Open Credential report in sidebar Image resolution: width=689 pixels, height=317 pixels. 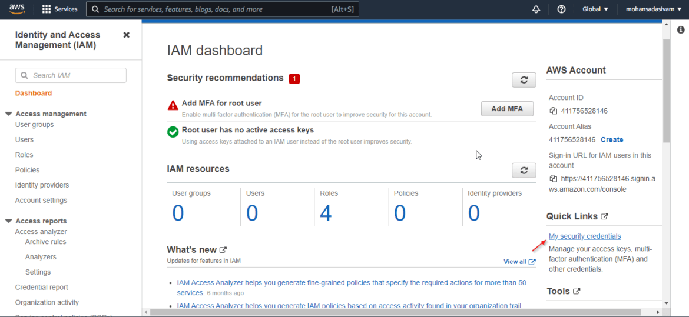41,287
